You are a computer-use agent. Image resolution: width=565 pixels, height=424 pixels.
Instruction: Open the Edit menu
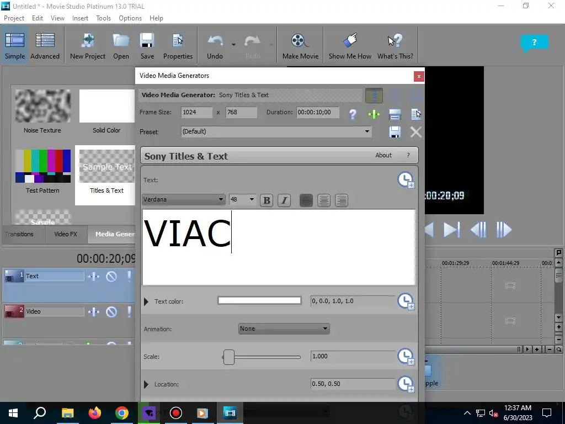[37, 18]
